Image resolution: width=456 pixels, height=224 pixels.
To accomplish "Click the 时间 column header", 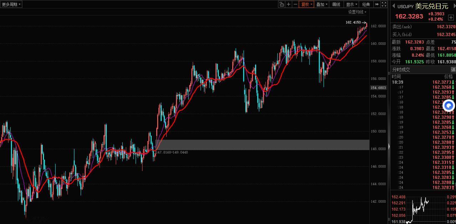I will (396, 77).
